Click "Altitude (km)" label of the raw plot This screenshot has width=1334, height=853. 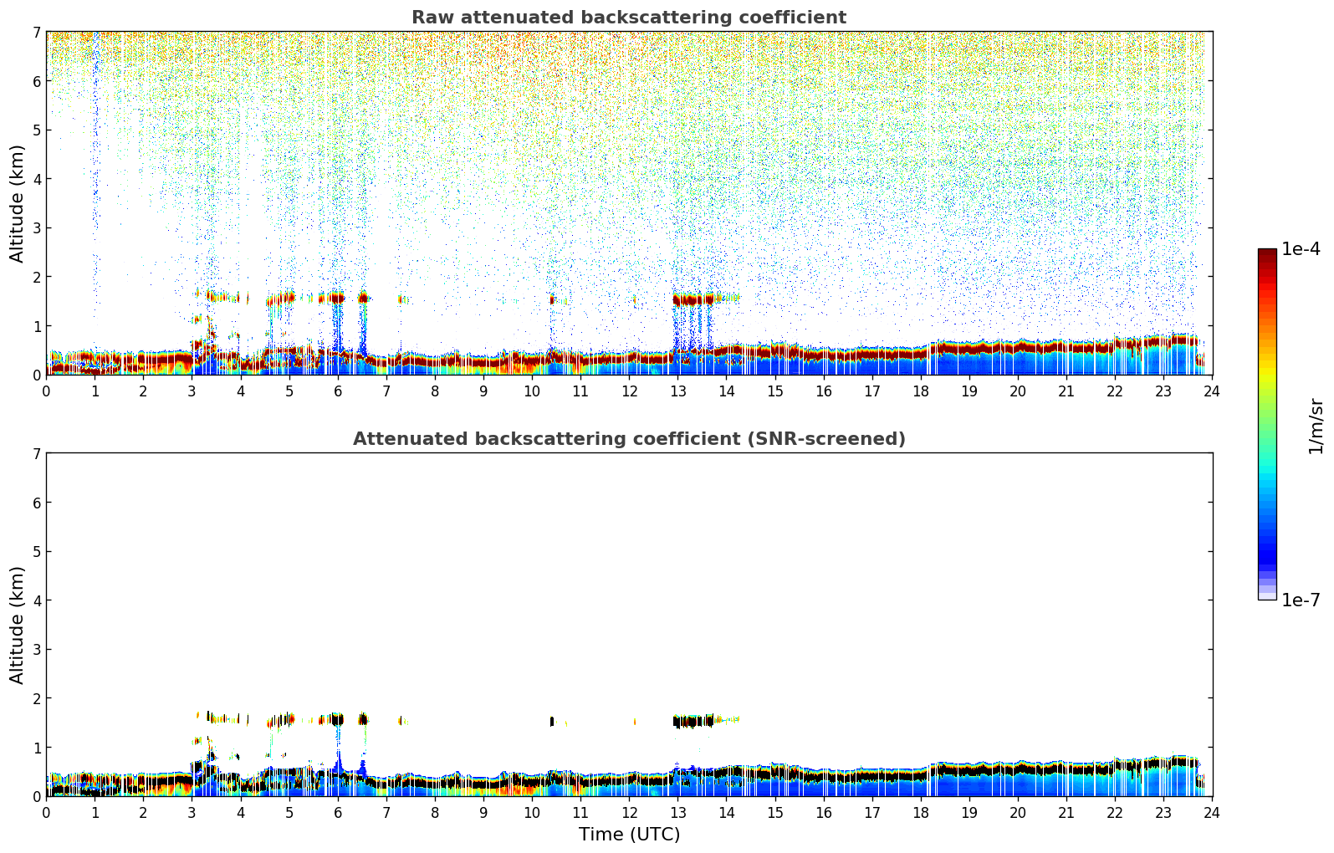[x=18, y=203]
